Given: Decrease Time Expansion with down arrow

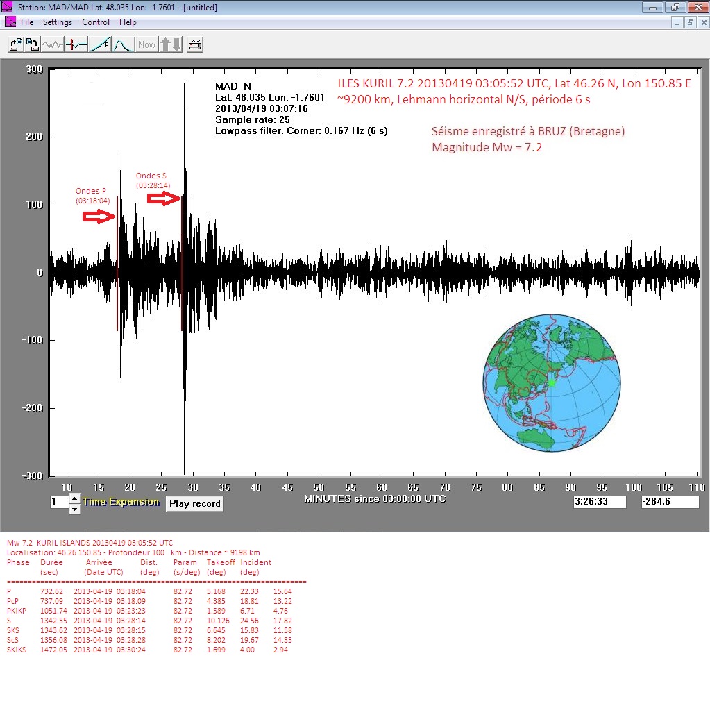Looking at the screenshot, I should point(74,509).
